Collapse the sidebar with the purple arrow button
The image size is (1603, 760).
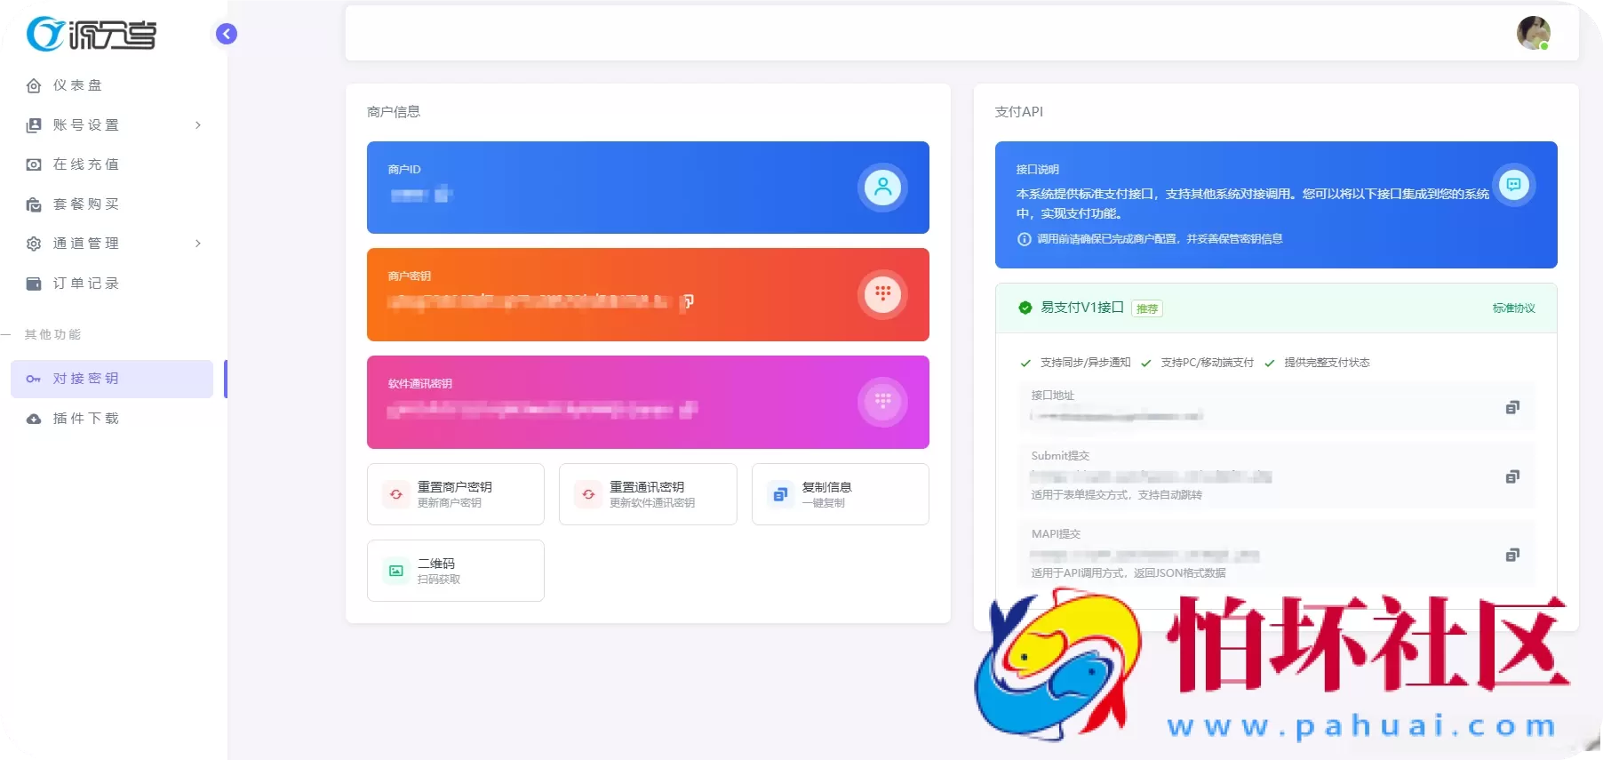pos(227,34)
